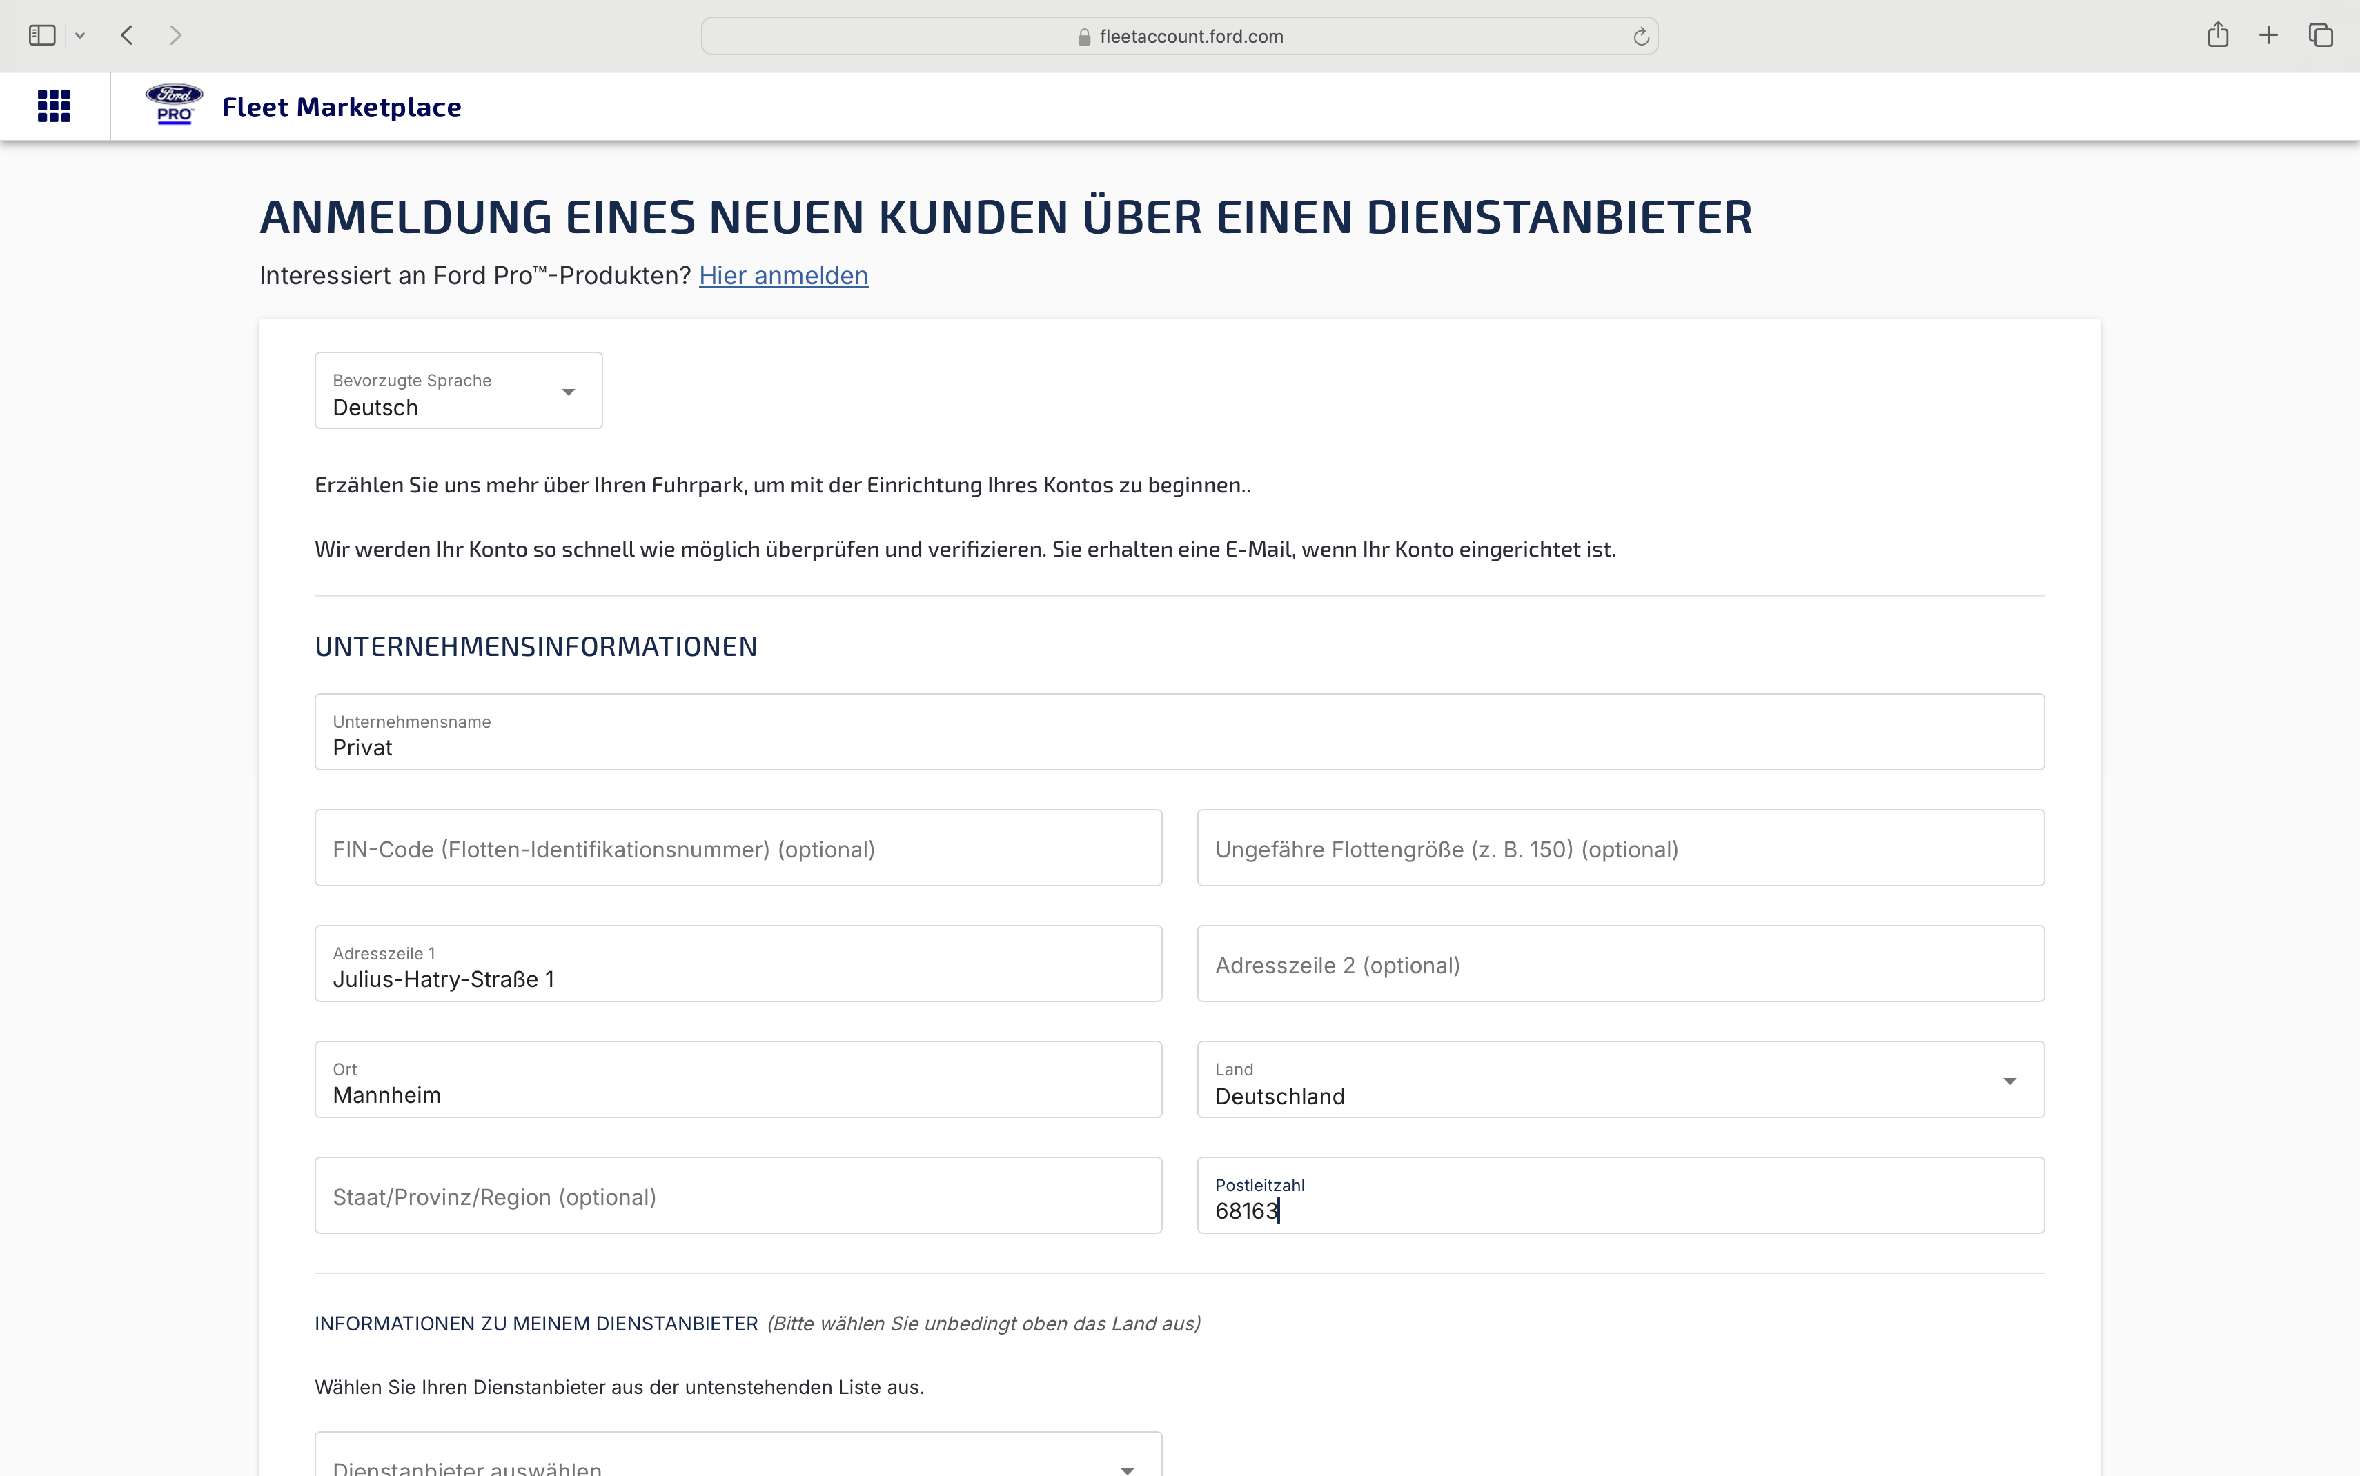2360x1476 pixels.
Task: Open the sidebar options chevron menu
Action: (80, 36)
